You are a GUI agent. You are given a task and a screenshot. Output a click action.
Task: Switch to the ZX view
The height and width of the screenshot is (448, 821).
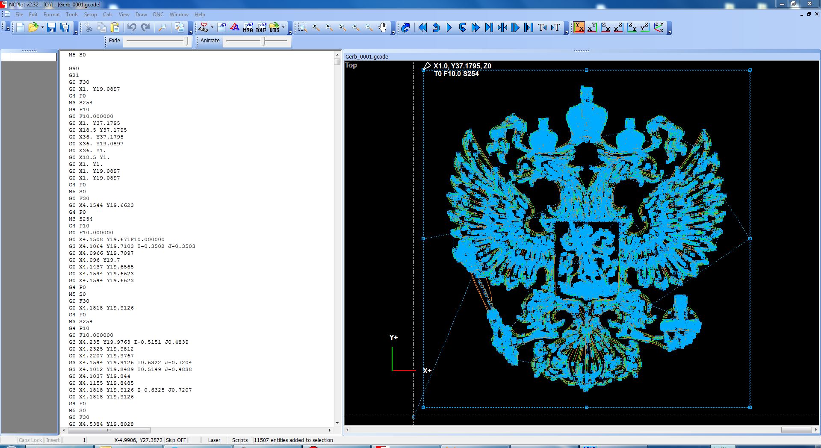tap(605, 28)
